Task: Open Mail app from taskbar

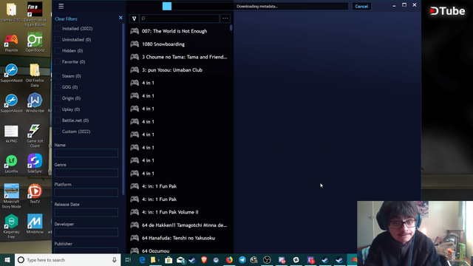Action: point(180,260)
